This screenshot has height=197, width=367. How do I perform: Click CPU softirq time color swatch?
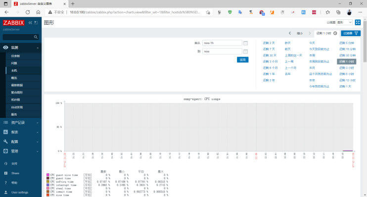[48, 182]
